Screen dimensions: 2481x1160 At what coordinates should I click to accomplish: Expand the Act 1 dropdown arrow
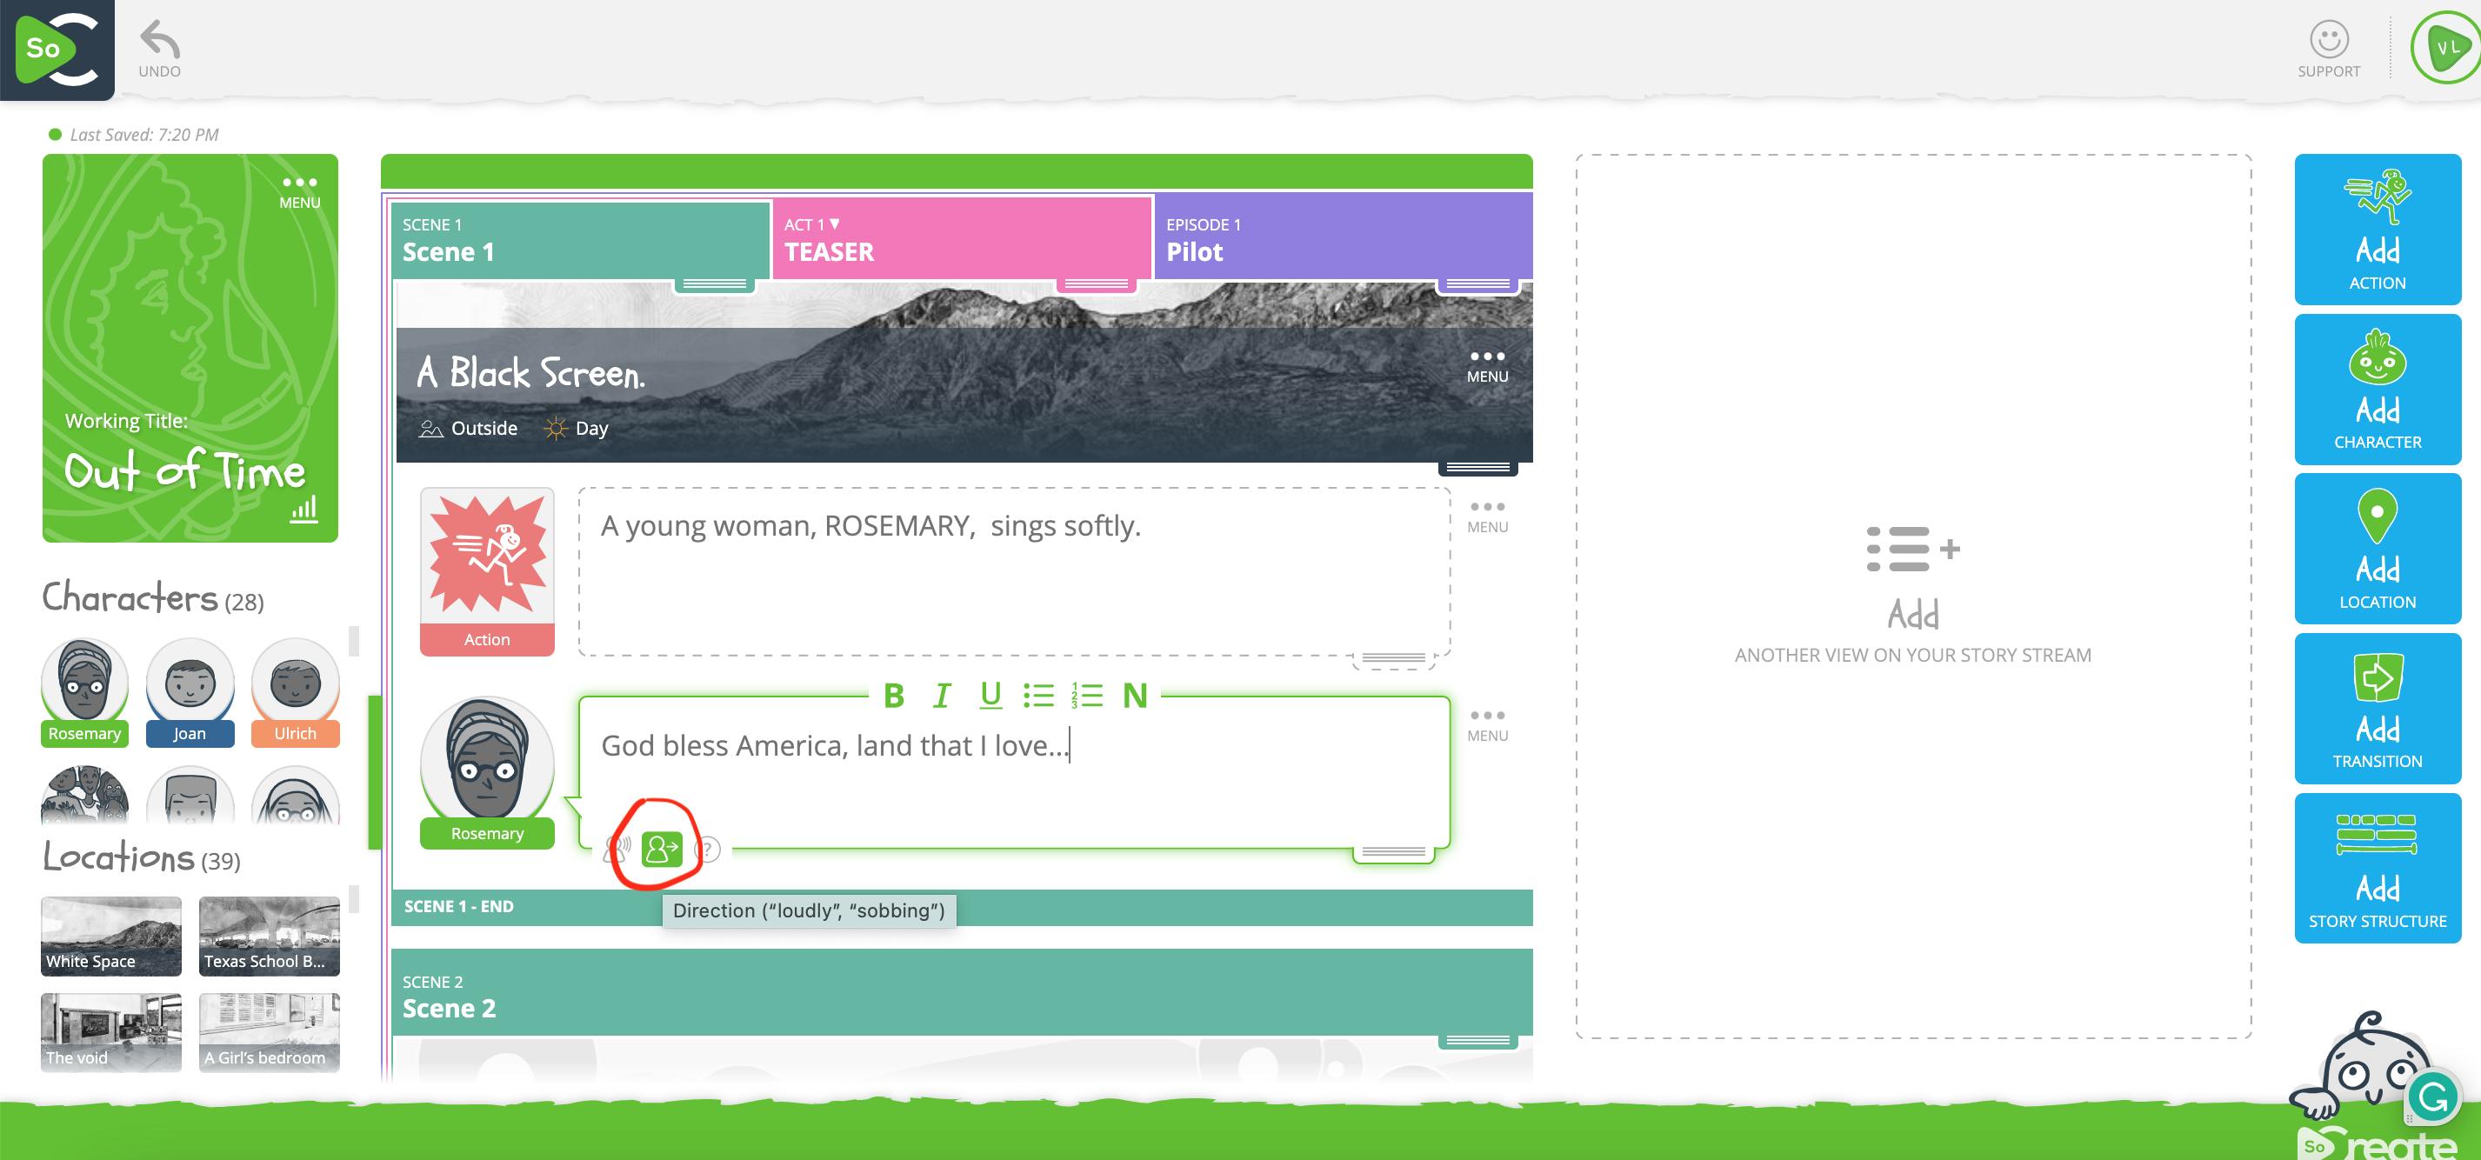[834, 223]
